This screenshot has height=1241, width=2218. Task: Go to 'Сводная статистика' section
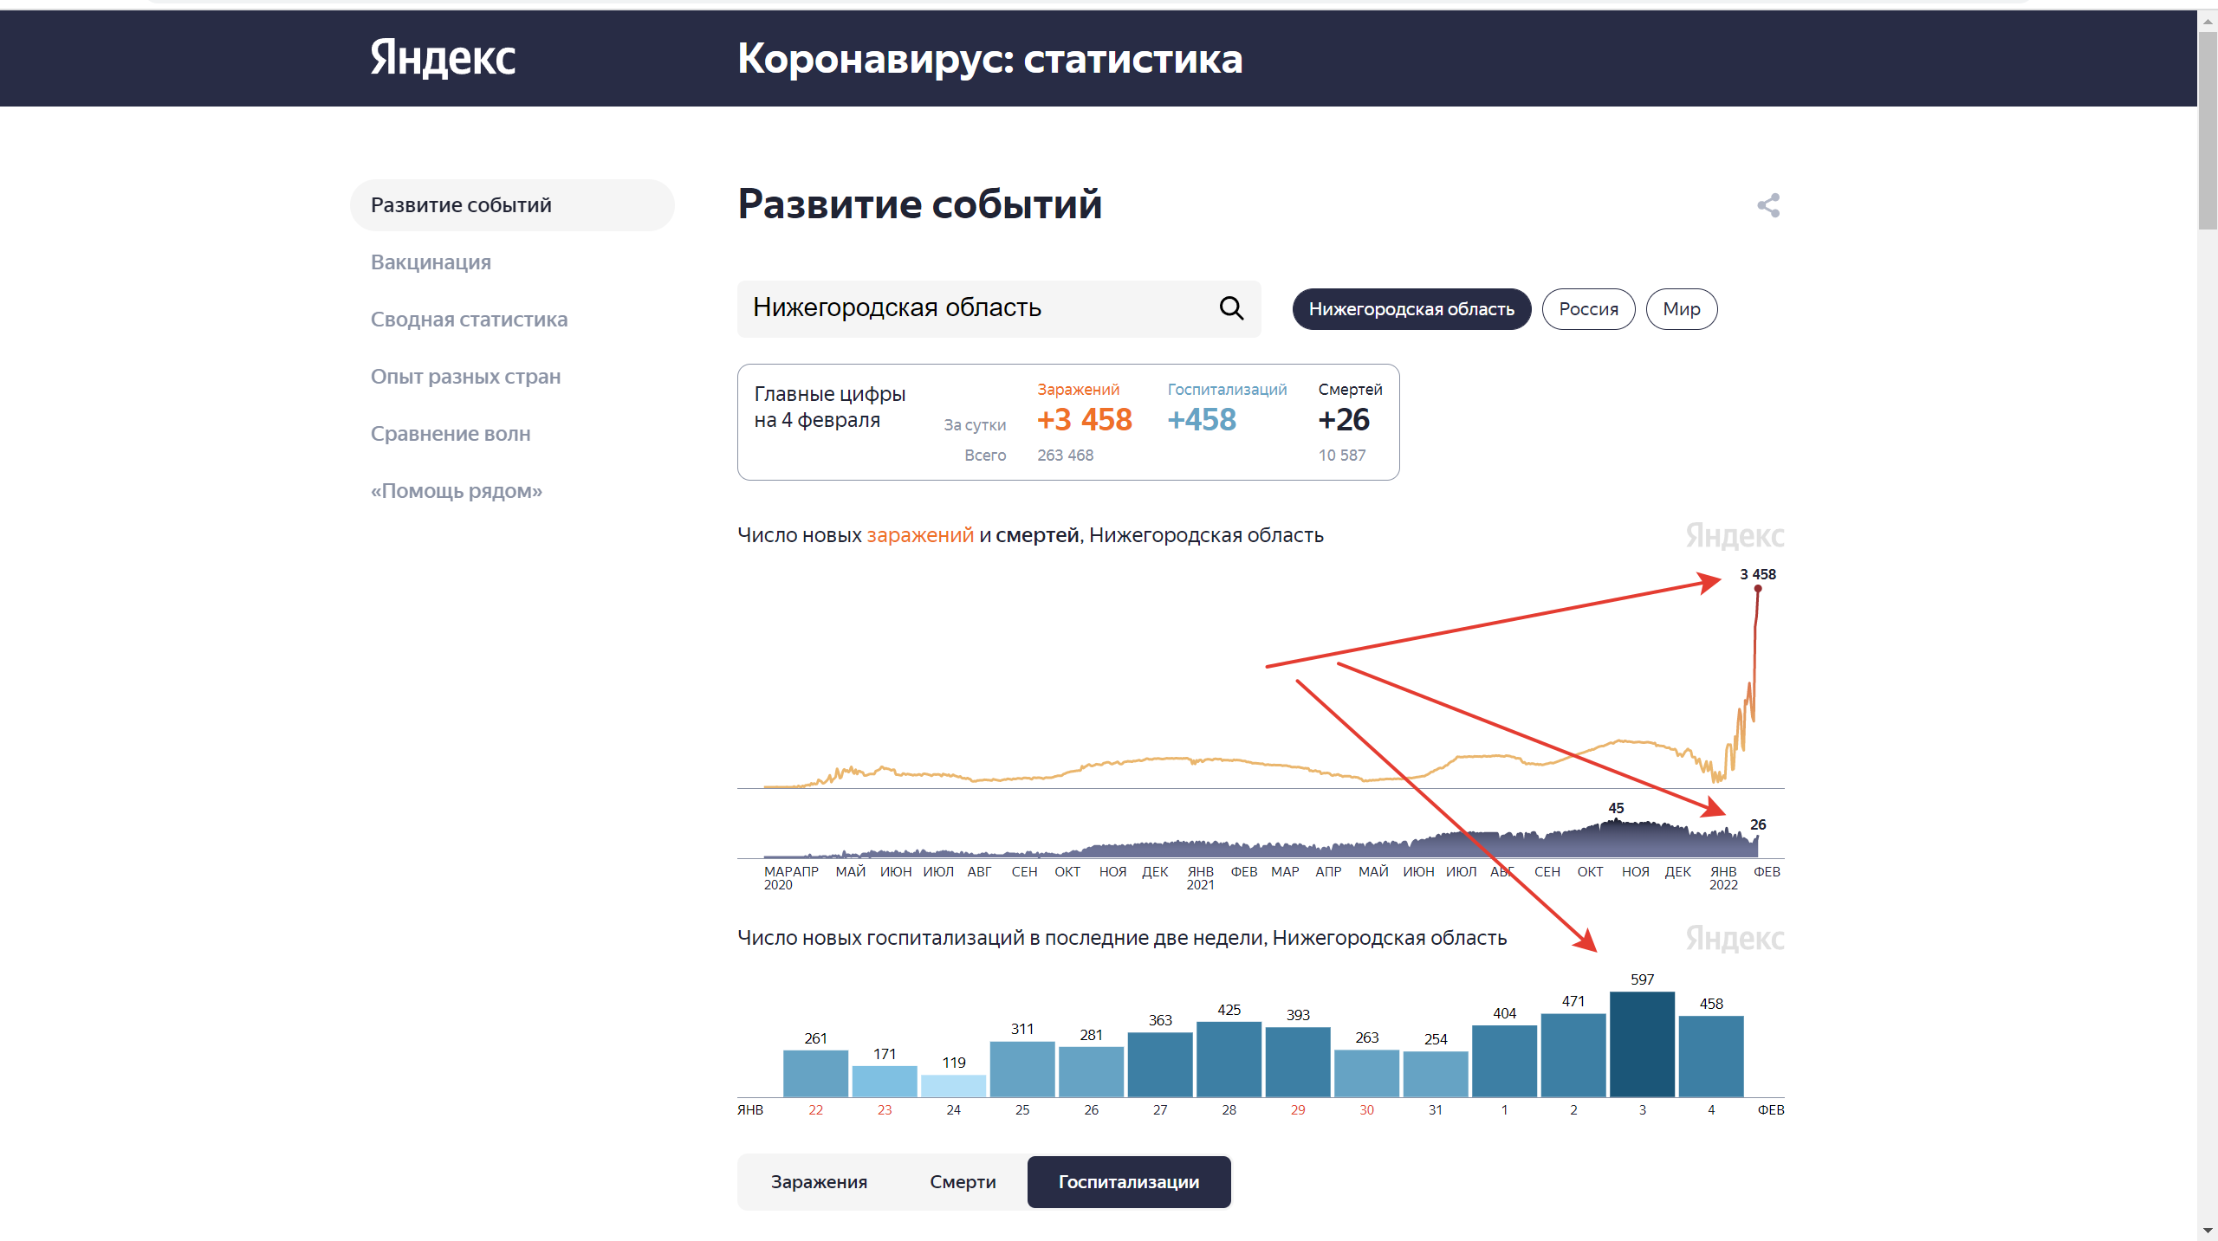coord(469,320)
